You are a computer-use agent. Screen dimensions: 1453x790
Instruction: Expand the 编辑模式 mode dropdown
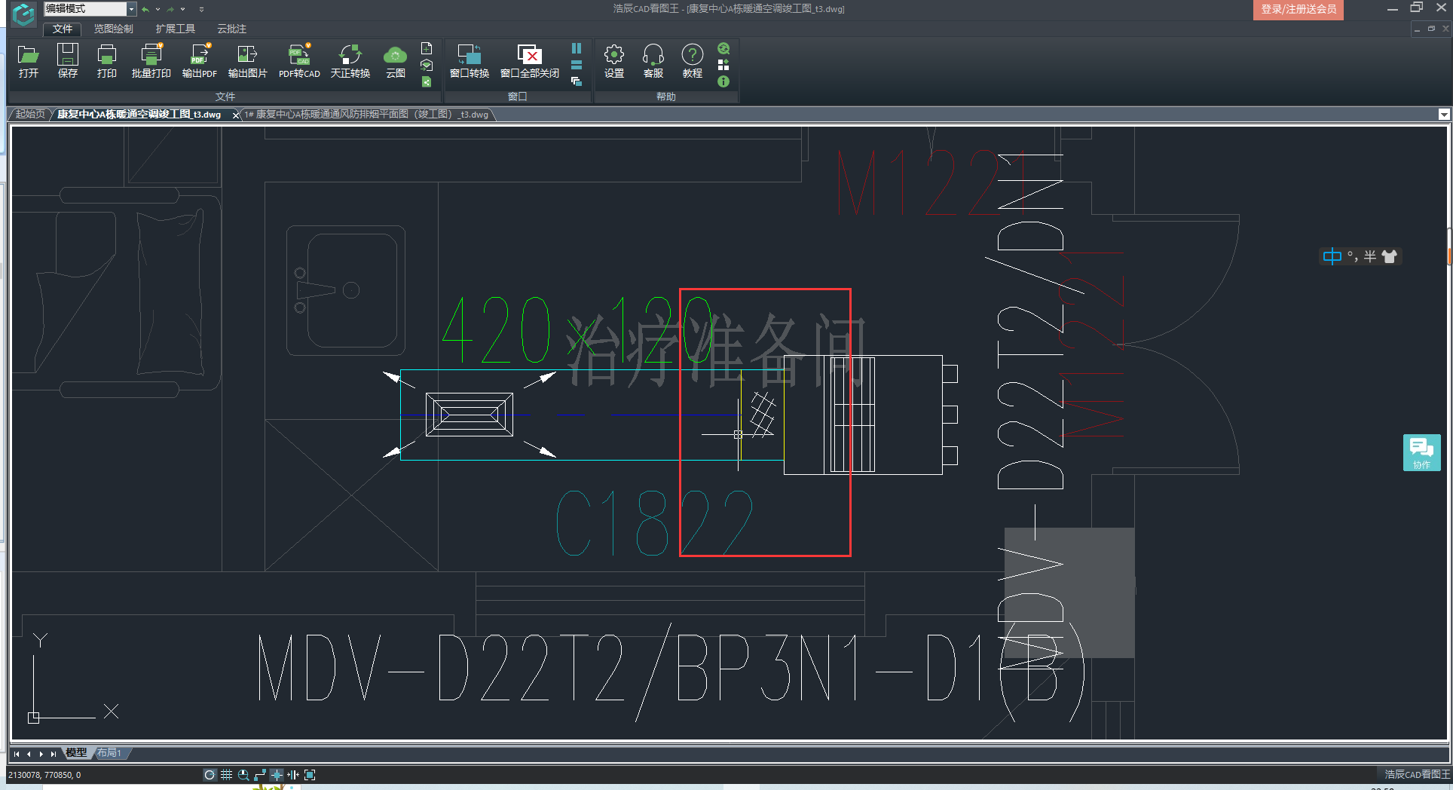coord(131,9)
